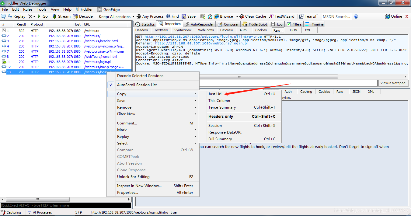Click the blue help question mark icon
This screenshot has height=216, width=411.
(x=356, y=16)
